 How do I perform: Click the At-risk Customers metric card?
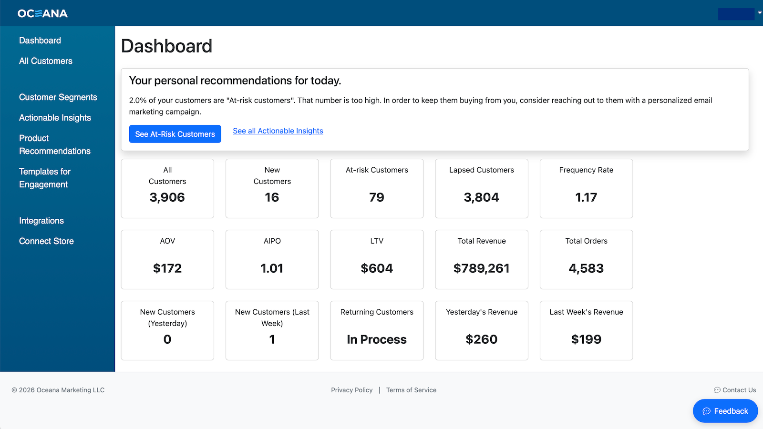pos(377,188)
